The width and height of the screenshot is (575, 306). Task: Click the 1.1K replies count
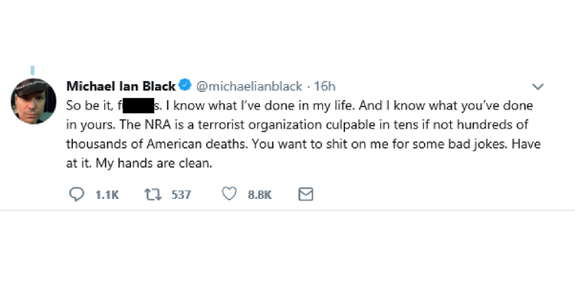(x=107, y=195)
